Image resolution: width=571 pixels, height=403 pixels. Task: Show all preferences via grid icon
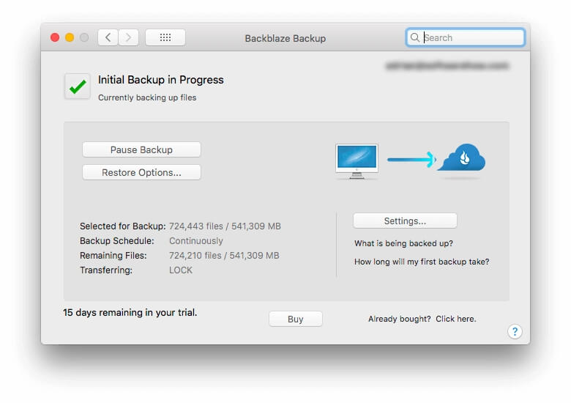click(165, 37)
